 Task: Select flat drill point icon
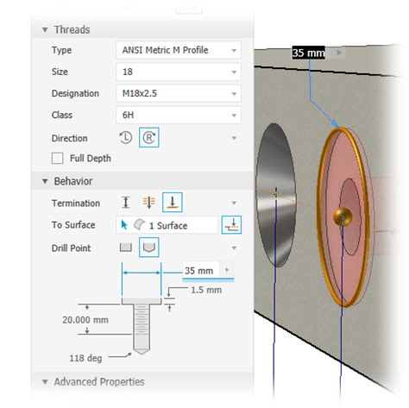pos(126,248)
